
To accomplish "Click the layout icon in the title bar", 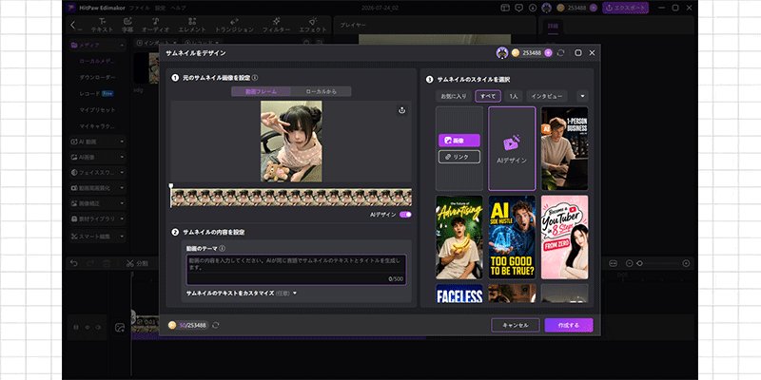I will 505,8.
